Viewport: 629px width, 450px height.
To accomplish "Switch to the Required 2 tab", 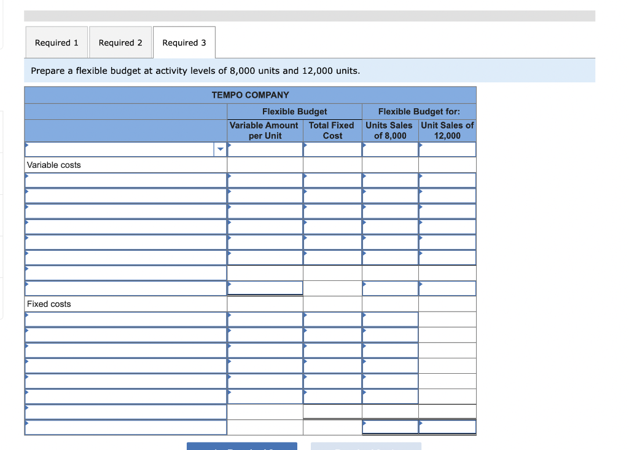I will 120,42.
